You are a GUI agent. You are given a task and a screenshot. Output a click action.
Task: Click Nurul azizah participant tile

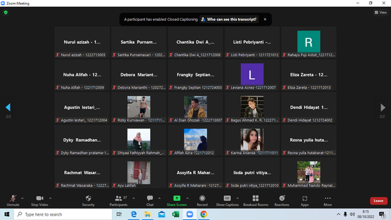(82, 42)
